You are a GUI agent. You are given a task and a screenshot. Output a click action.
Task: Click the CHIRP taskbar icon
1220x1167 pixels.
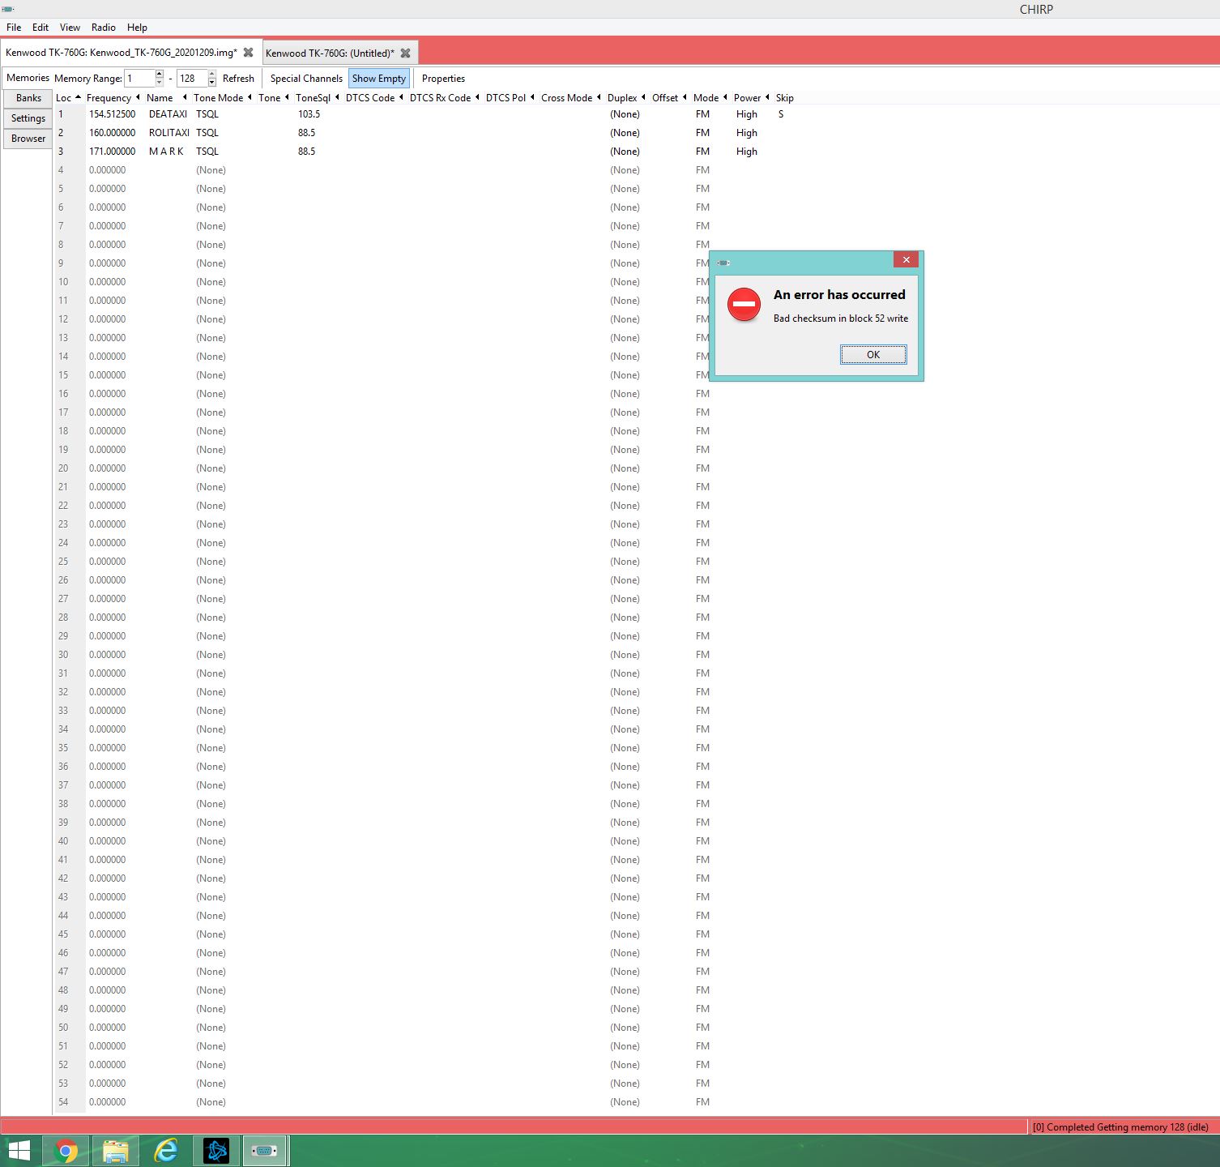[x=265, y=1151]
